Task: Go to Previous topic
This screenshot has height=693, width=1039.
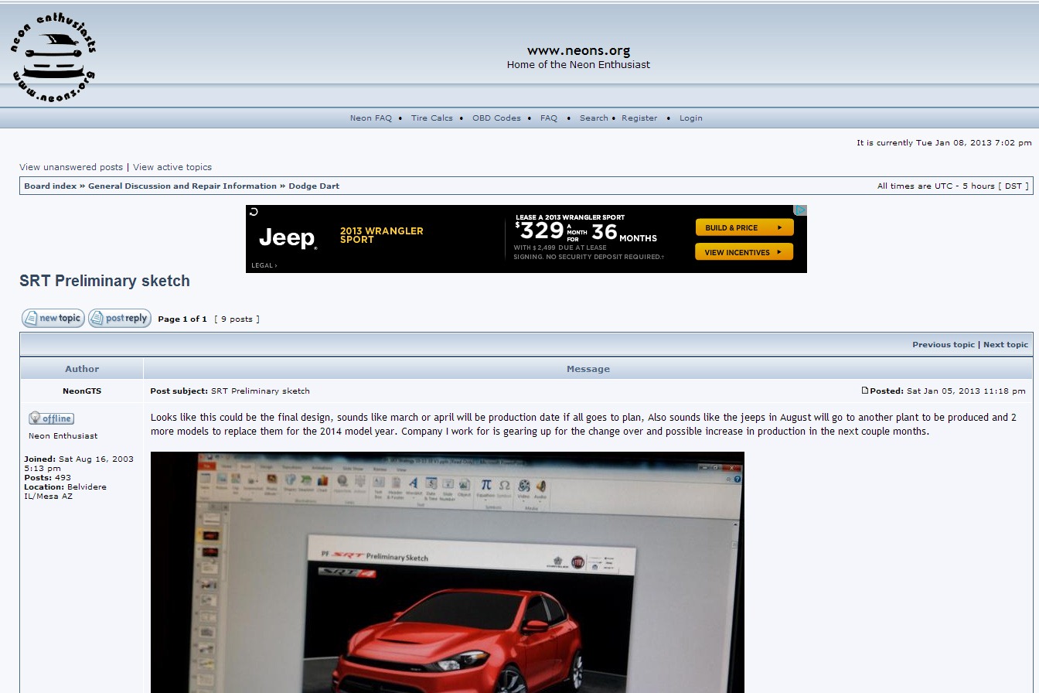Action: click(943, 345)
